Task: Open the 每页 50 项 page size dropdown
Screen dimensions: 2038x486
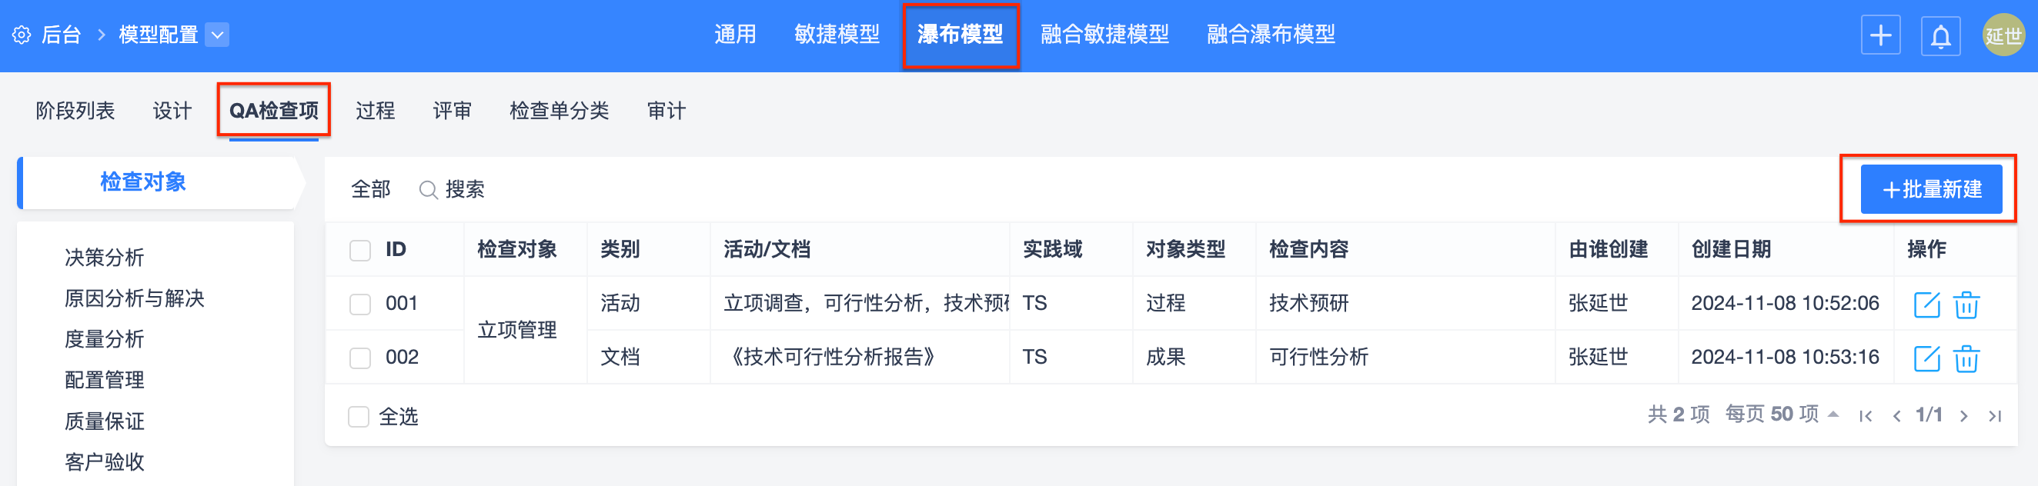Action: (x=1781, y=414)
